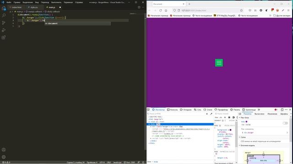293x164 pixels.
Task: Open the Firefox application menu
Action: tap(288, 10)
